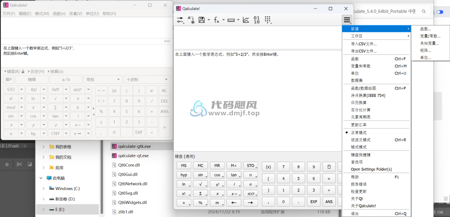Collapse the 此电脑 tree node
450x217 pixels.
click(x=41, y=178)
